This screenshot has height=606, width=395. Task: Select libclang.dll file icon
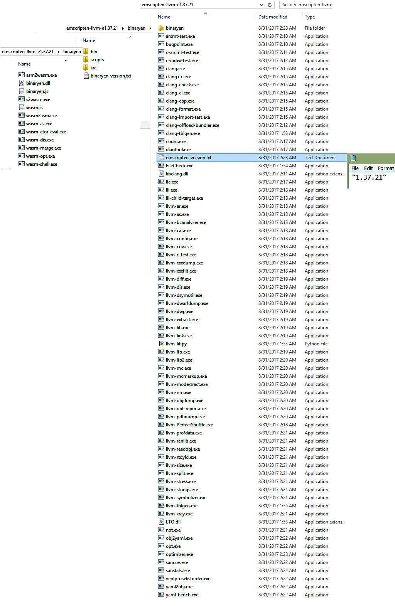coord(161,173)
